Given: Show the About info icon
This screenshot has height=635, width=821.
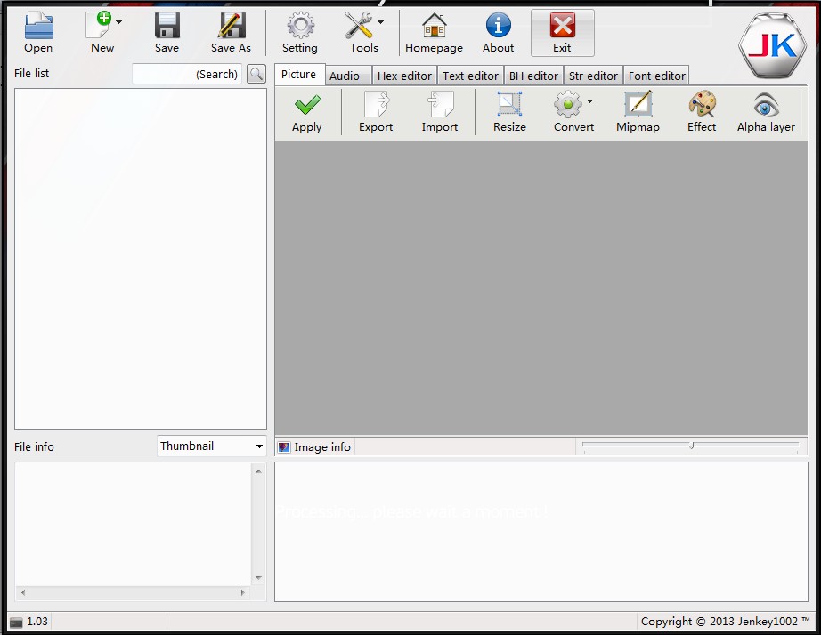Looking at the screenshot, I should [x=499, y=25].
